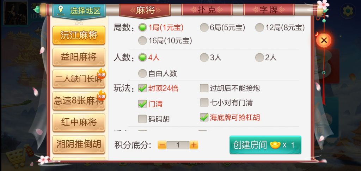Open 选择地区 region selector
The image size is (361, 171).
[79, 11]
